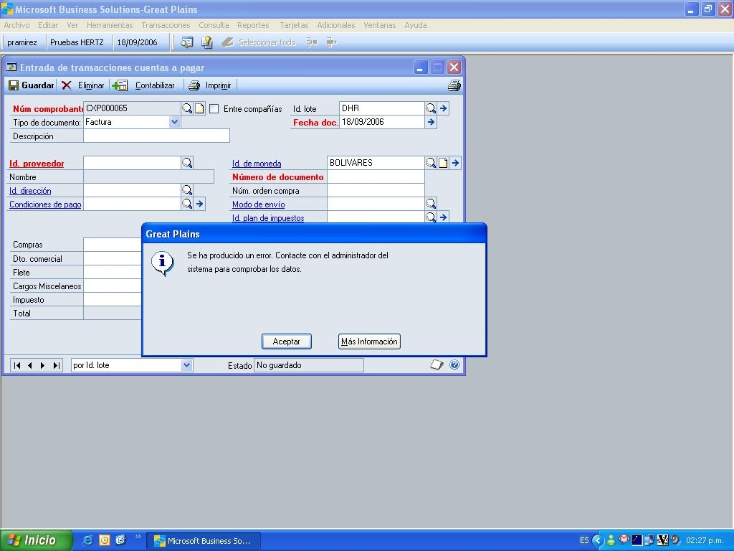Open lookup magnifier for Núm comprobante
Image resolution: width=734 pixels, height=551 pixels.
point(187,109)
